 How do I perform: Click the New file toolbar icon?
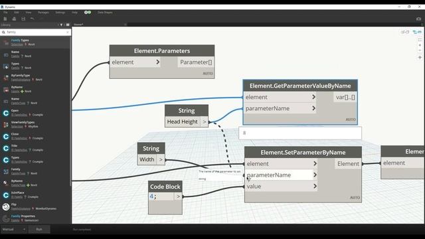point(5,19)
